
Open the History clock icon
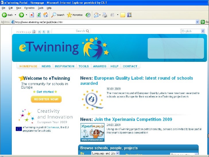click(88, 15)
